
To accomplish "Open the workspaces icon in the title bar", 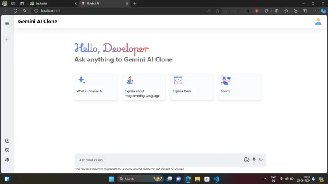I will (13, 3).
